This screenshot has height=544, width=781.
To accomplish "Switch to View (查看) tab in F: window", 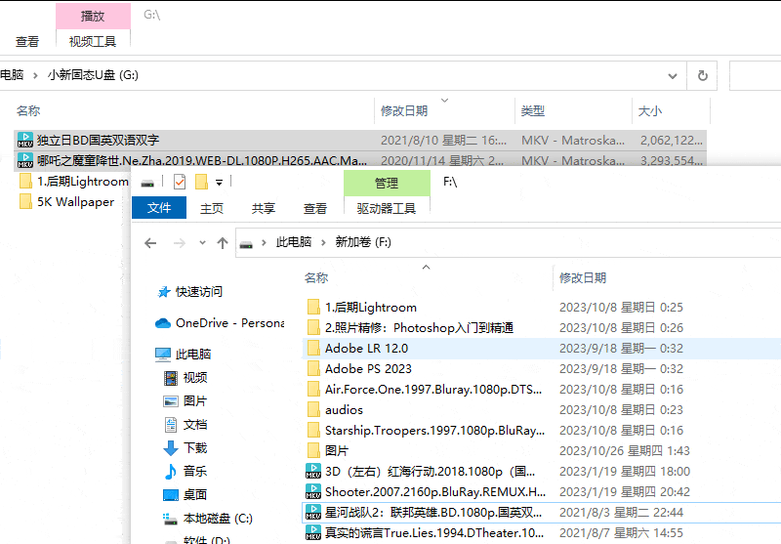I will point(315,208).
